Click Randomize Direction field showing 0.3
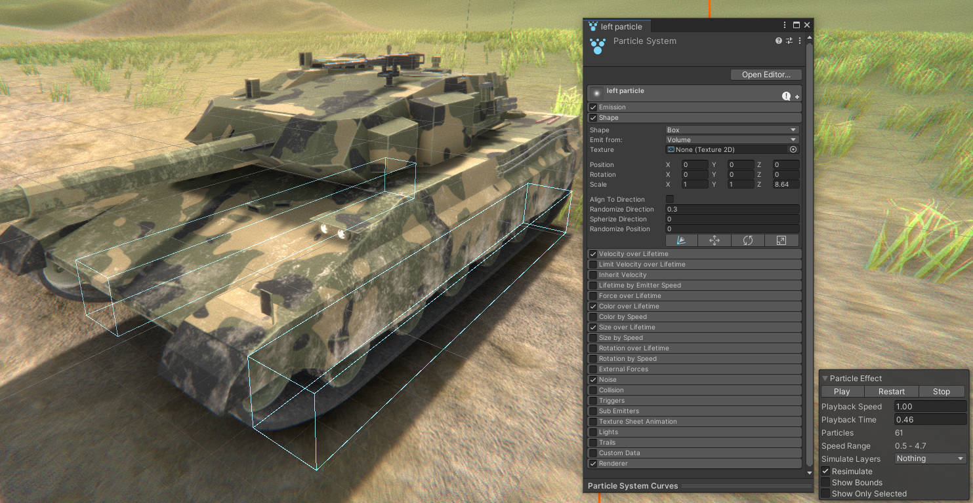This screenshot has width=973, height=503. point(732,210)
